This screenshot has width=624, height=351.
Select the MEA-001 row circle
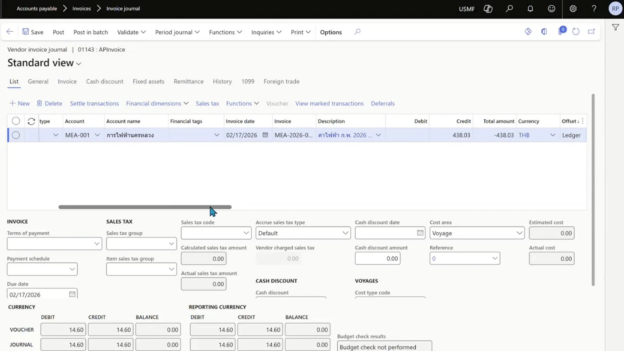coord(16,135)
